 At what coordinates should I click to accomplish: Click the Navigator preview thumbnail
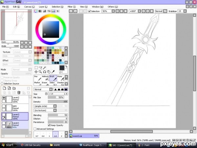tap(16, 25)
